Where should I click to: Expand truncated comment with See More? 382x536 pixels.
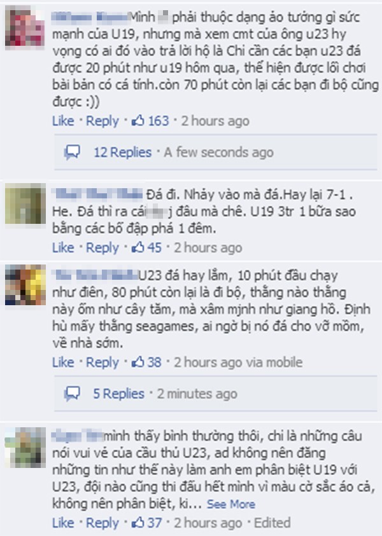[230, 504]
